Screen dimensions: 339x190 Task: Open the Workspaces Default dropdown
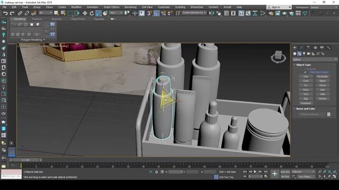[x=324, y=7]
